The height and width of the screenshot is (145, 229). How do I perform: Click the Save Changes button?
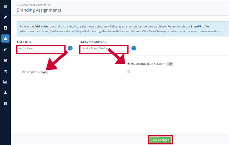coord(160,140)
